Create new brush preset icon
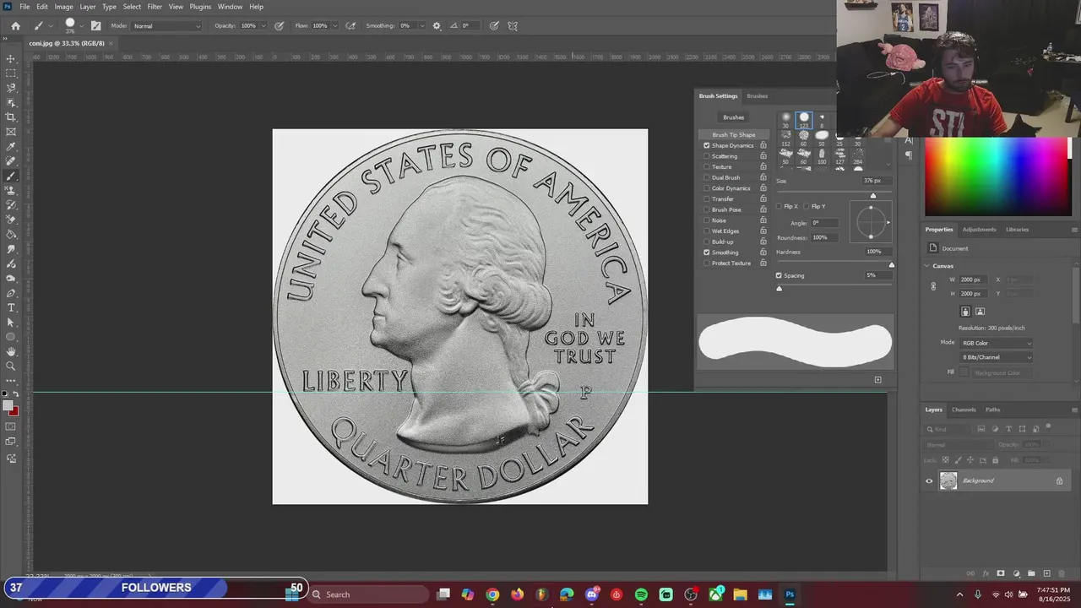 point(877,380)
